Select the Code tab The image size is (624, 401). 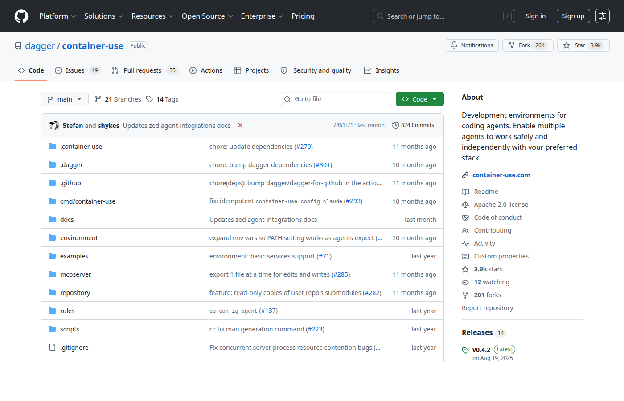point(31,70)
